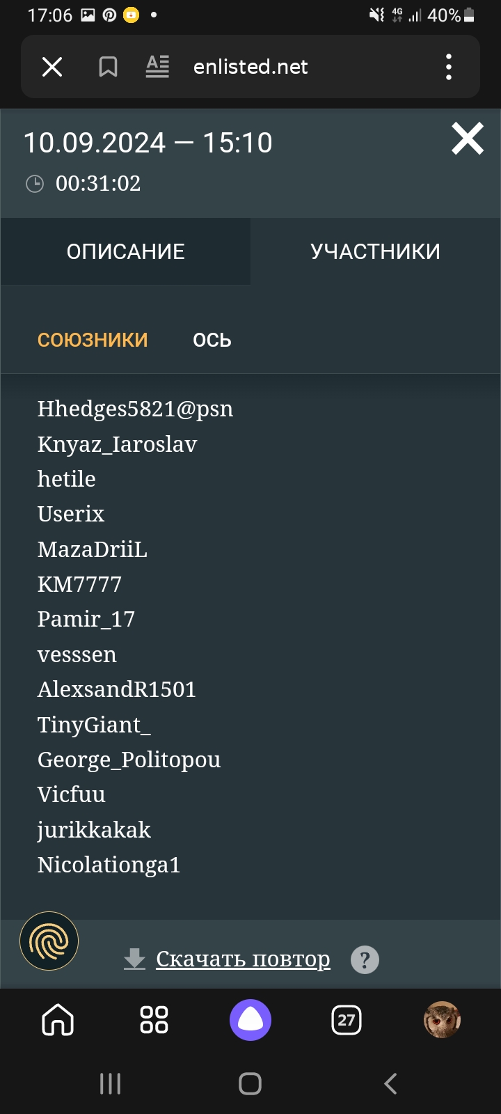501x1114 pixels.
Task: Switch to the ОПИСАНИЕ tab
Action: (126, 251)
